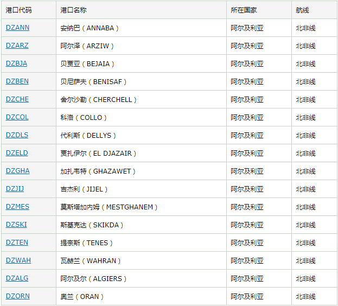338x306 pixels.
Task: Open the DZTEN port code link
Action: tap(17, 243)
